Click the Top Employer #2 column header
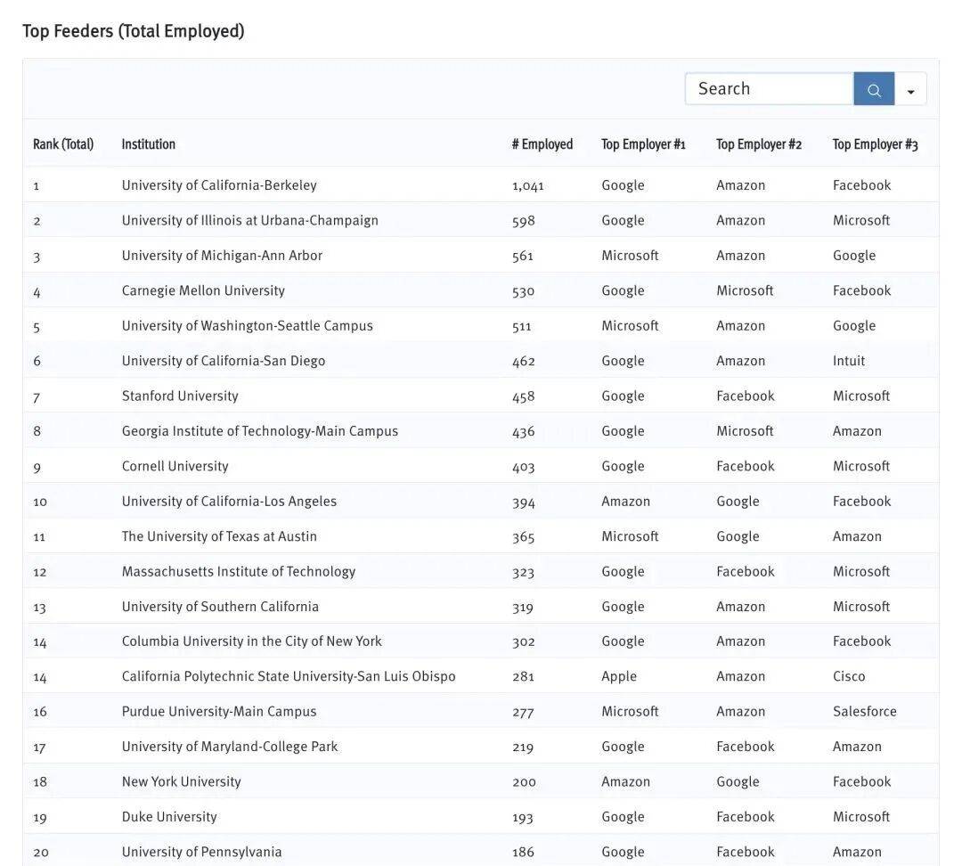 [x=759, y=144]
